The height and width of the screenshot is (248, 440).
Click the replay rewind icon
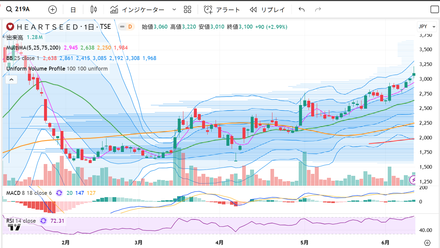click(x=253, y=10)
